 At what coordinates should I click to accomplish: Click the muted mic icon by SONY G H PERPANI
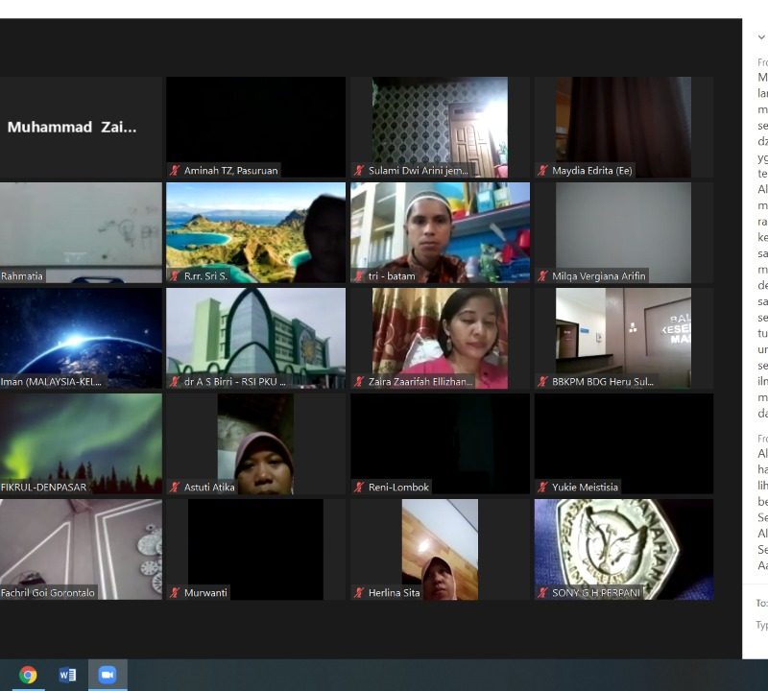[x=543, y=593]
